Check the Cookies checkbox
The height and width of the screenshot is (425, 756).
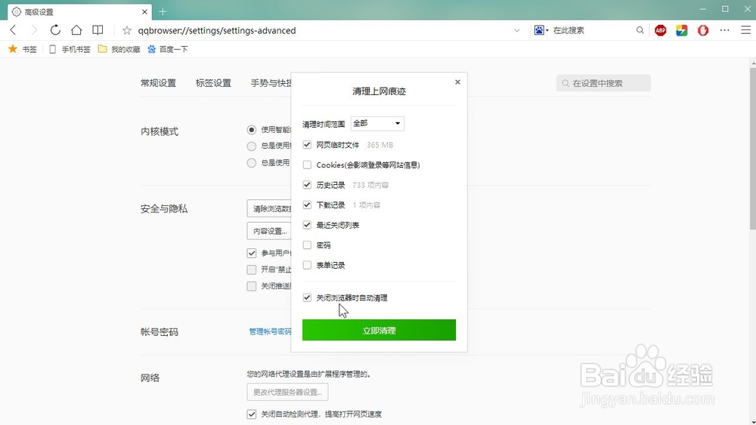point(307,165)
